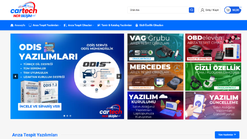Screen dimensions: 247x139
Task: Click the lock icon beside Gizli Özellik Cihazları
Action: point(136,25)
